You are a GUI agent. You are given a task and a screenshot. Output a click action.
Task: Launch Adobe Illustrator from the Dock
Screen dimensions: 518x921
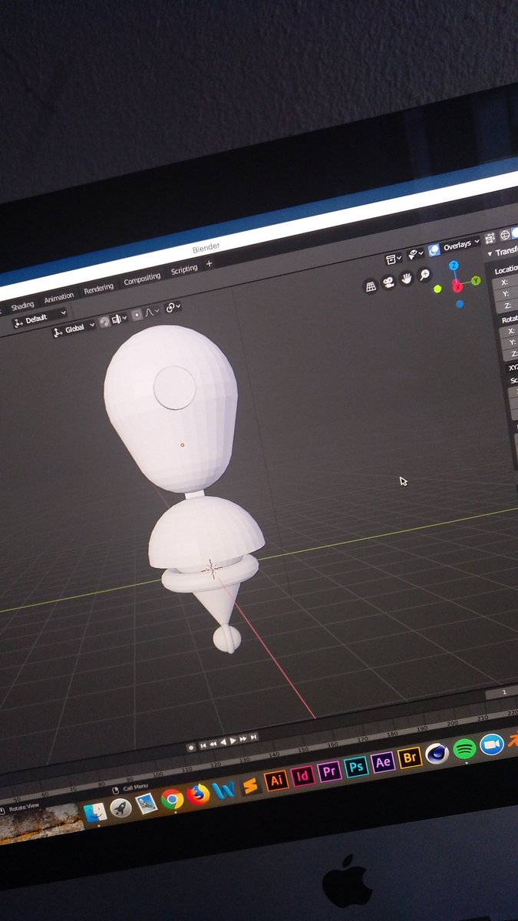[x=276, y=781]
